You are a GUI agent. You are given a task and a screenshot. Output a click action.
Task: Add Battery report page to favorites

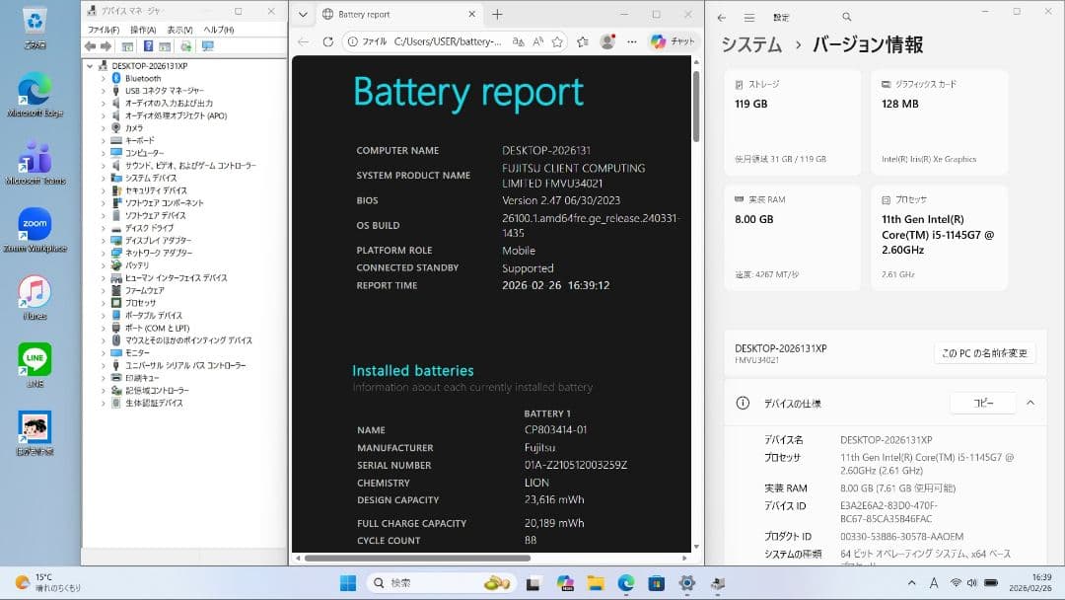click(x=557, y=43)
